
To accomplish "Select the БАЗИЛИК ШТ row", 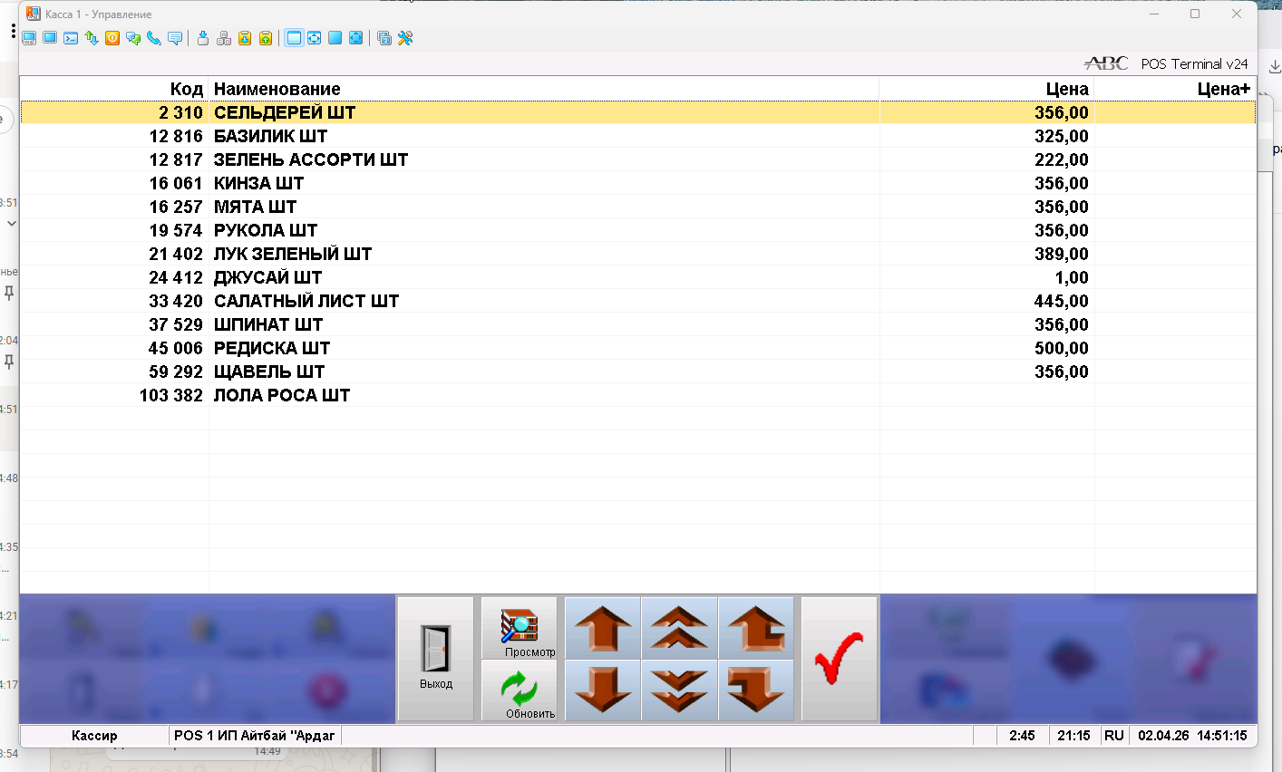I will tap(638, 136).
